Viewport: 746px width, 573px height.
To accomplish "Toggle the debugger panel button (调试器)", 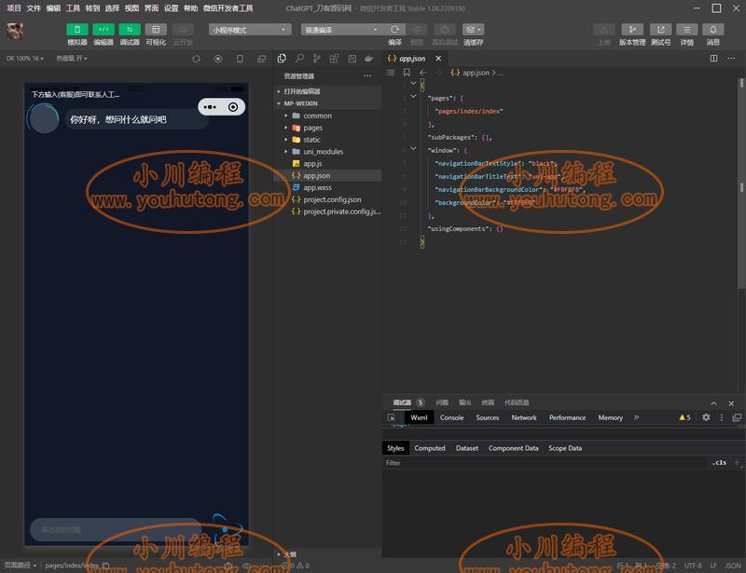I will tap(130, 30).
